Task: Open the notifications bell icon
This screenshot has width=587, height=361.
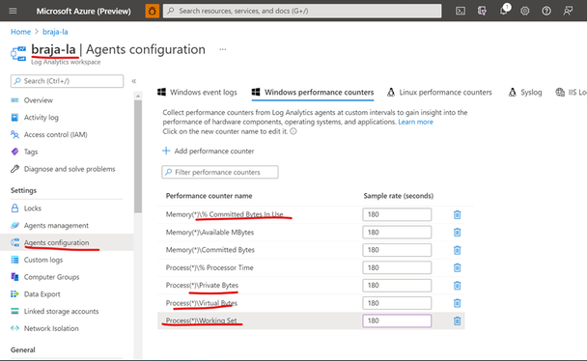Action: coord(504,10)
